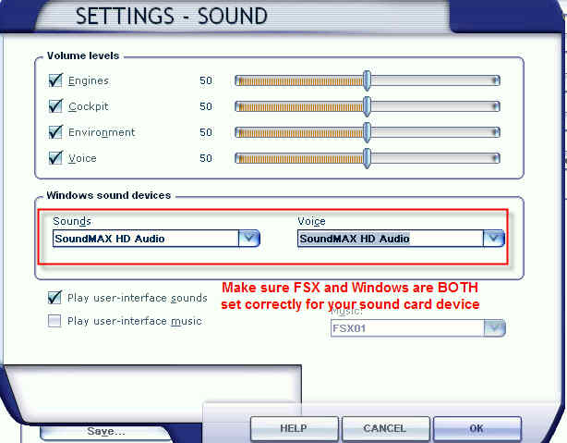The image size is (567, 443).
Task: Click the Engines volume slider handle
Action: [x=367, y=80]
